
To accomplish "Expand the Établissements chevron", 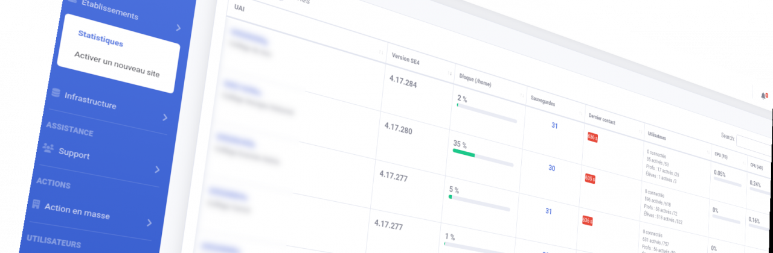I will coord(178,28).
